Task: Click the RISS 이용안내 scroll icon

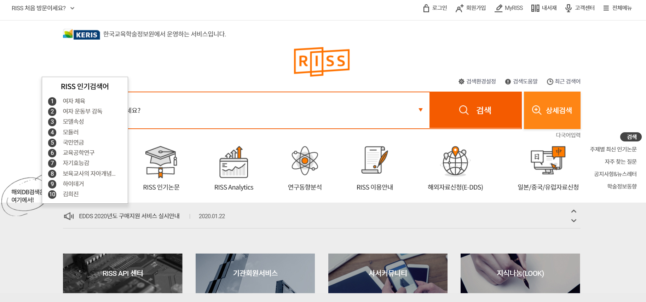Action: pyautogui.click(x=375, y=160)
